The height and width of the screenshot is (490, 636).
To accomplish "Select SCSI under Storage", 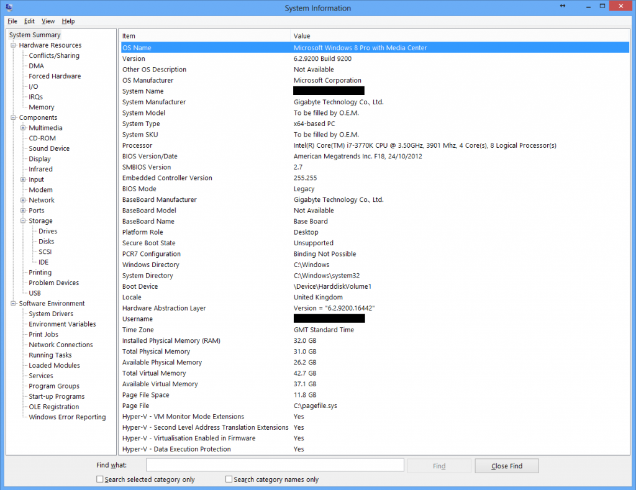I will [x=45, y=252].
